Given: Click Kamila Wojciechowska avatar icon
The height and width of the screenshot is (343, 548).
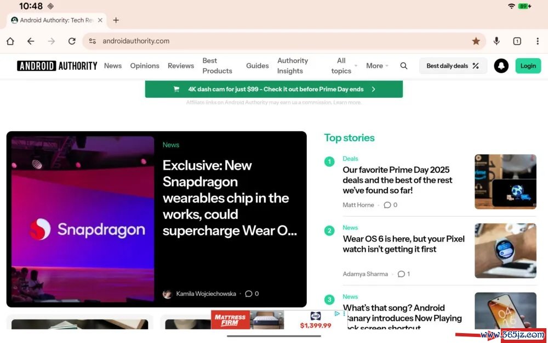Looking at the screenshot, I should [x=167, y=294].
